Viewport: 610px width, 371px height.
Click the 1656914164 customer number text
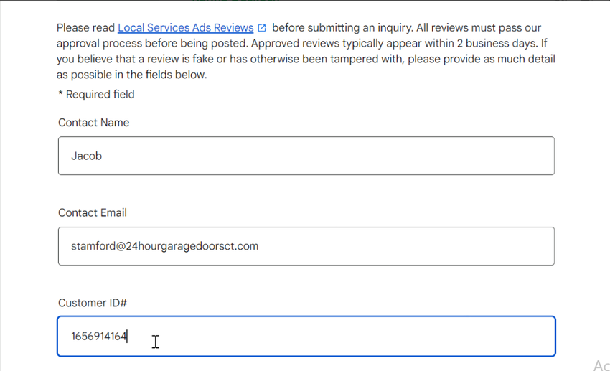[x=98, y=336]
